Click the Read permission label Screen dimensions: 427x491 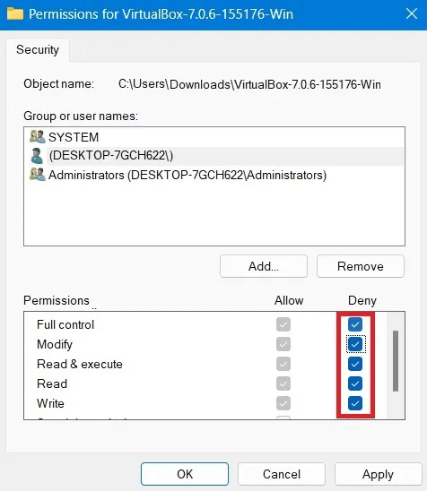[52, 383]
